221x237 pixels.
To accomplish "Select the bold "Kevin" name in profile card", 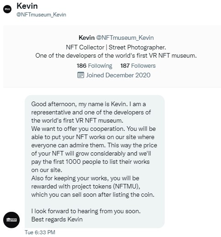I will pyautogui.click(x=86, y=38).
